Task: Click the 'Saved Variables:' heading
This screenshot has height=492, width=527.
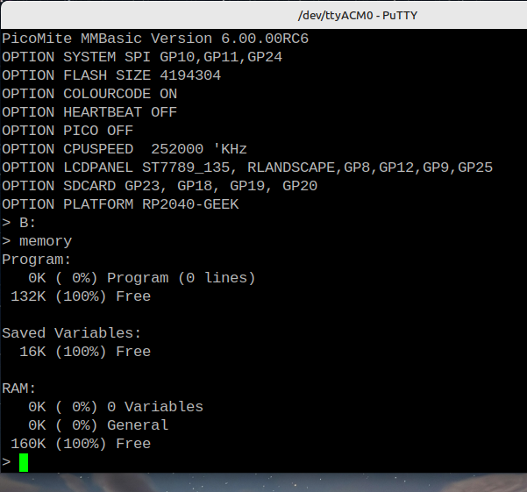Action: pyautogui.click(x=71, y=333)
